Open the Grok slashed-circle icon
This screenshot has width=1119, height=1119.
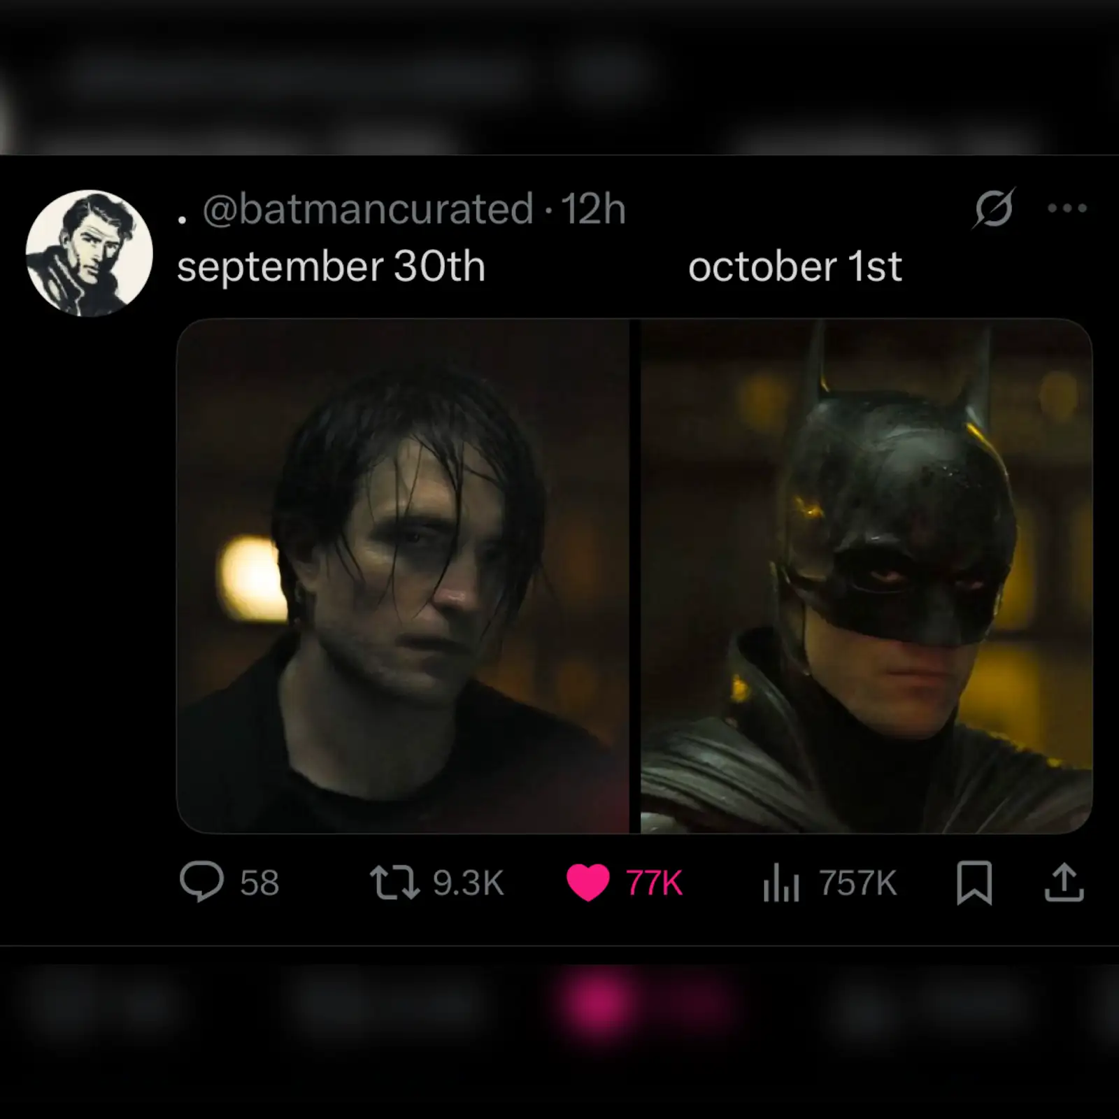(x=993, y=208)
